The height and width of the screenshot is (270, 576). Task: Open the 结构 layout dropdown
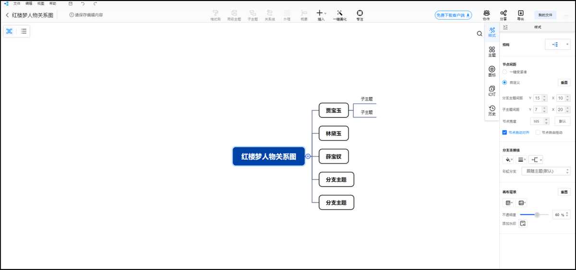coord(557,45)
